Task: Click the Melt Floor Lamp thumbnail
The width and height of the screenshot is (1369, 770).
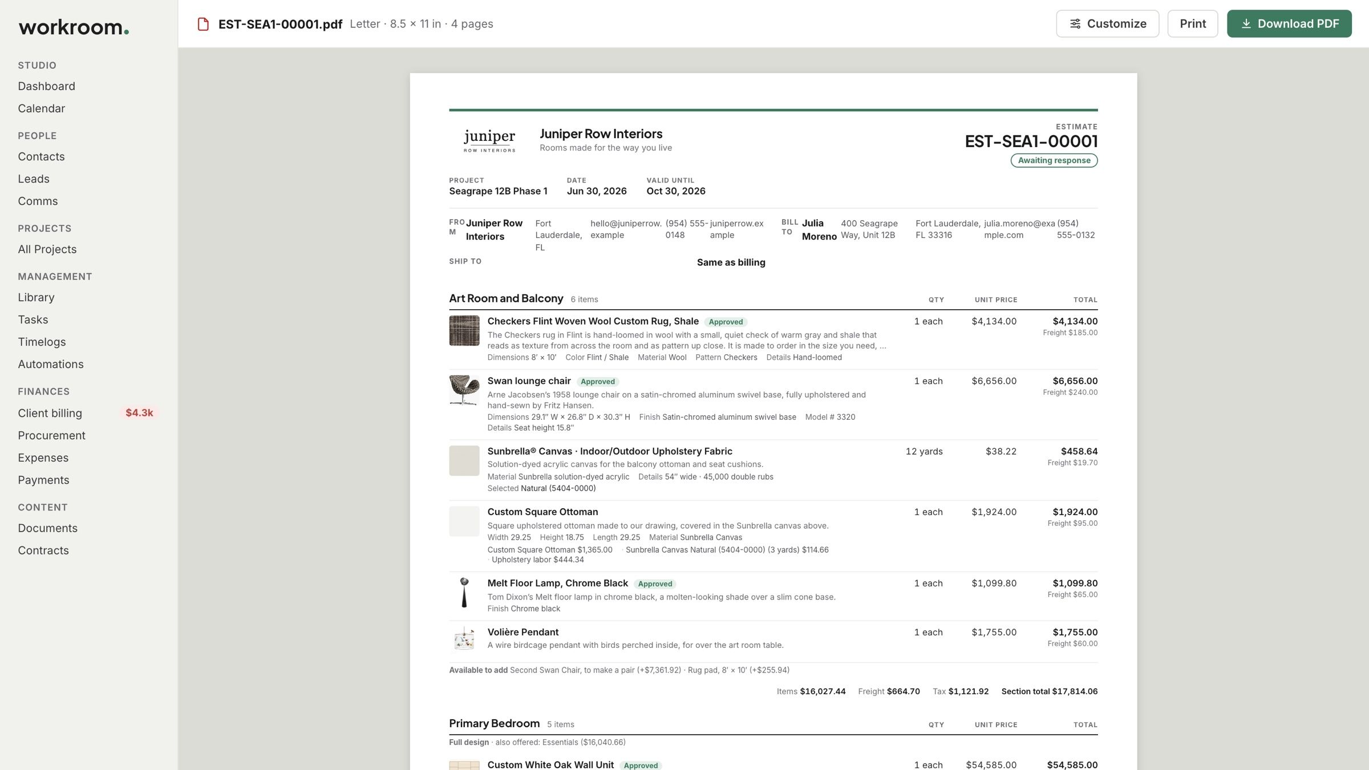Action: (x=464, y=593)
